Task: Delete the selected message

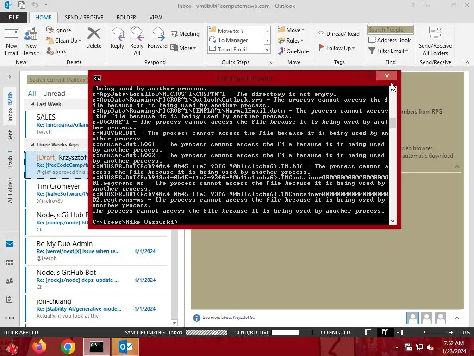Action: coord(94,38)
